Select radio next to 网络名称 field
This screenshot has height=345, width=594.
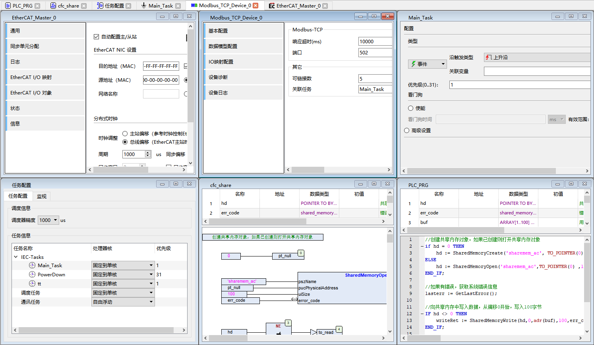click(186, 94)
